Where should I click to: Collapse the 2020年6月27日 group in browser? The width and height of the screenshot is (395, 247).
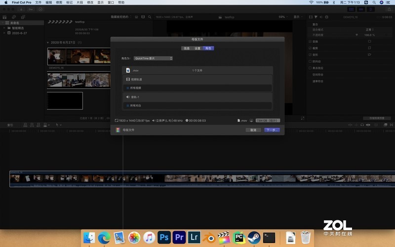click(48, 43)
